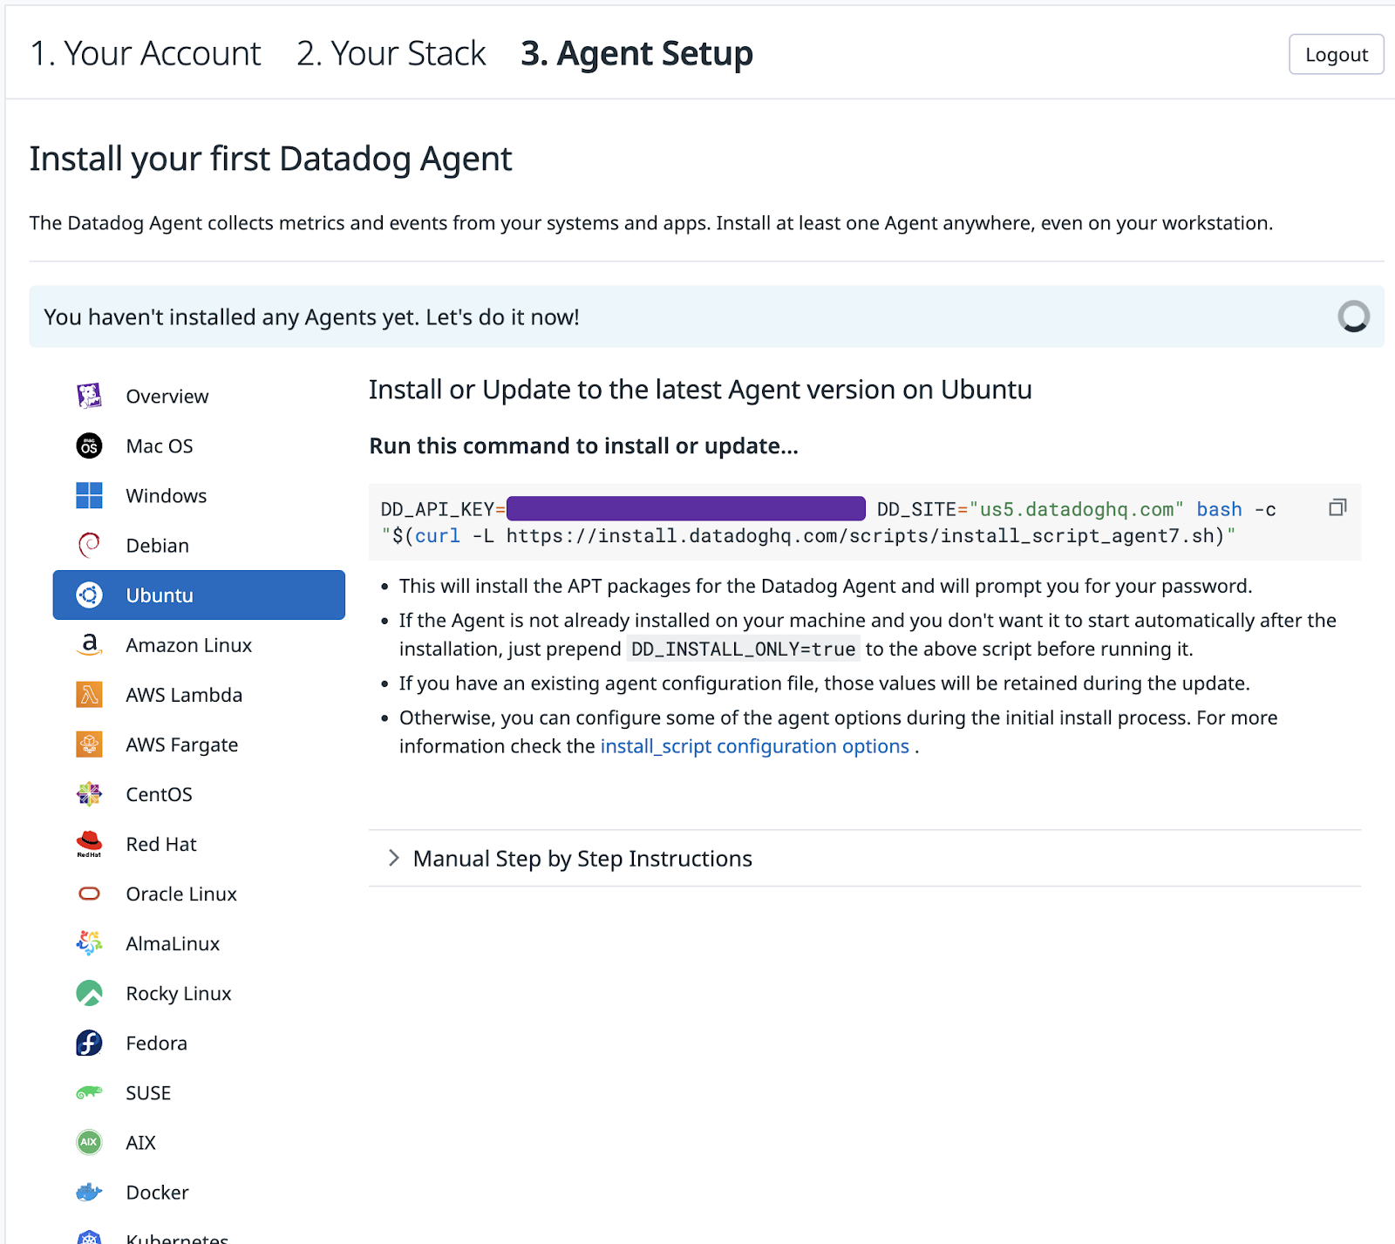1395x1244 pixels.
Task: Click 'Run this command to install or update' text
Action: 583,445
